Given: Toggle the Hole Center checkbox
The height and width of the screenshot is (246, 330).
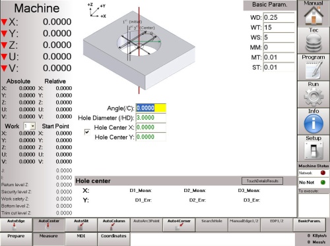Looking at the screenshot, I should (87, 132).
